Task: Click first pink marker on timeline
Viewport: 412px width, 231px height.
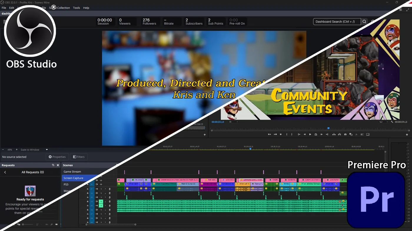Action: 124,172
